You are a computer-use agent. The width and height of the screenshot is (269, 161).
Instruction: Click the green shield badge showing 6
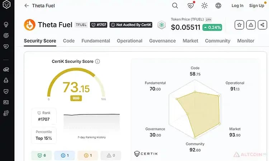pos(42,155)
